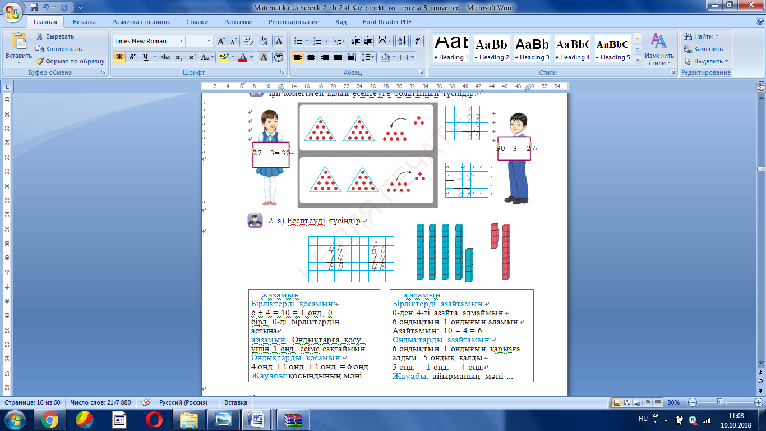Switch to the Разметка страницы tab
This screenshot has height=431, width=766.
coord(141,22)
